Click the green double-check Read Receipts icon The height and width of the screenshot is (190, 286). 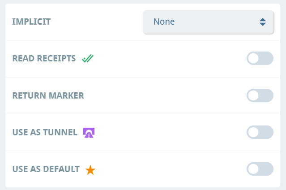[x=88, y=58]
